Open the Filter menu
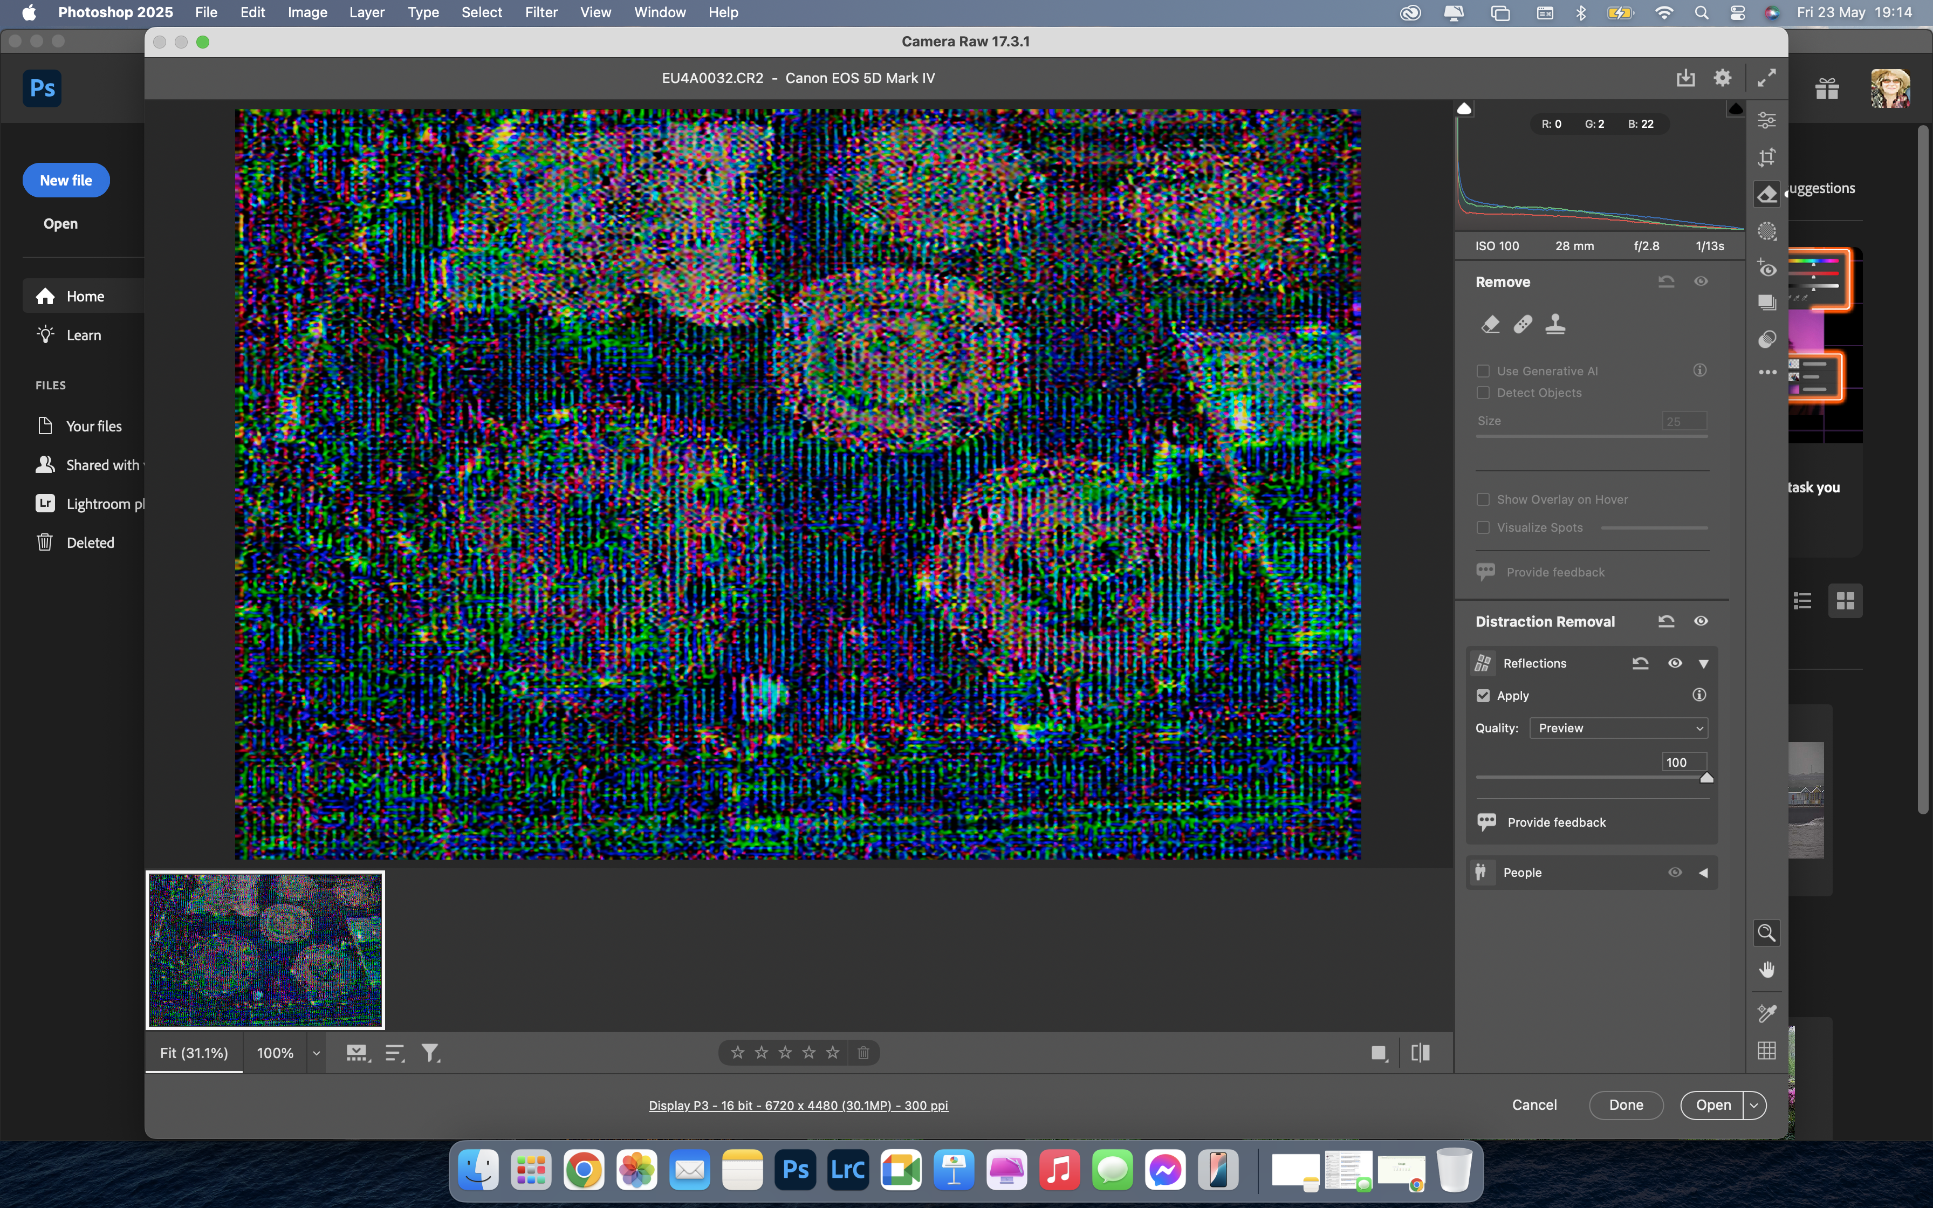 coord(541,13)
